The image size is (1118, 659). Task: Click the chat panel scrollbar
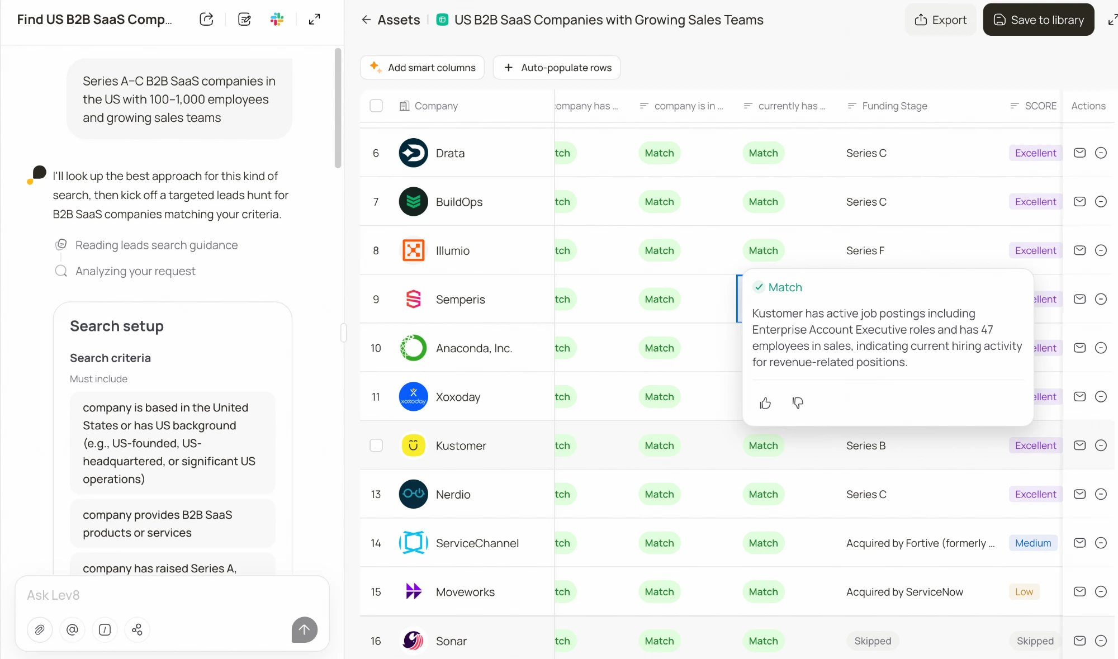(338, 108)
